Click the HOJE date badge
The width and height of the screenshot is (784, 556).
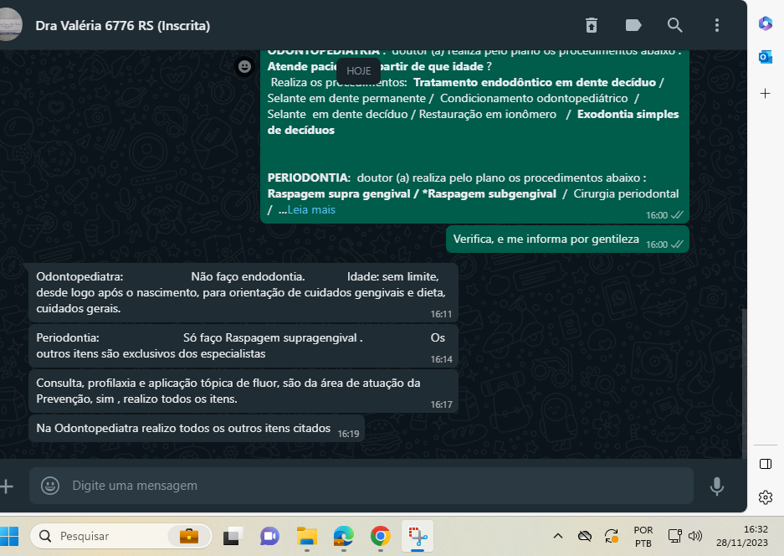click(358, 71)
